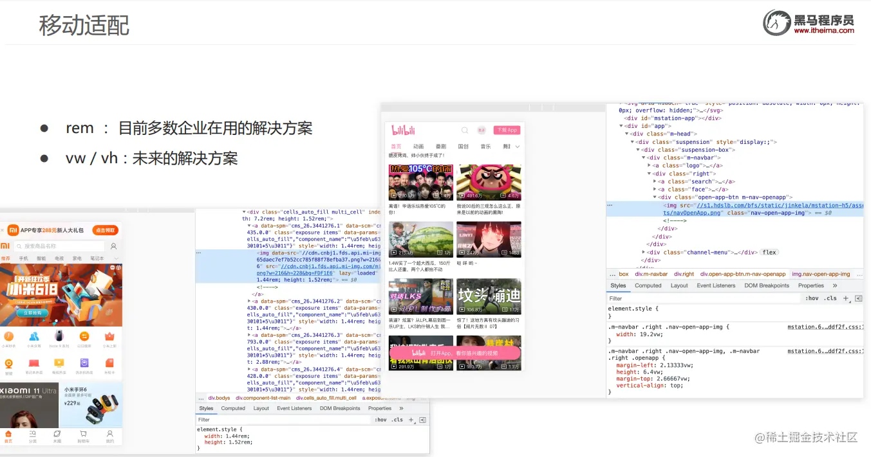
Task: Click the 下载 App button on bilibili
Action: tap(507, 130)
